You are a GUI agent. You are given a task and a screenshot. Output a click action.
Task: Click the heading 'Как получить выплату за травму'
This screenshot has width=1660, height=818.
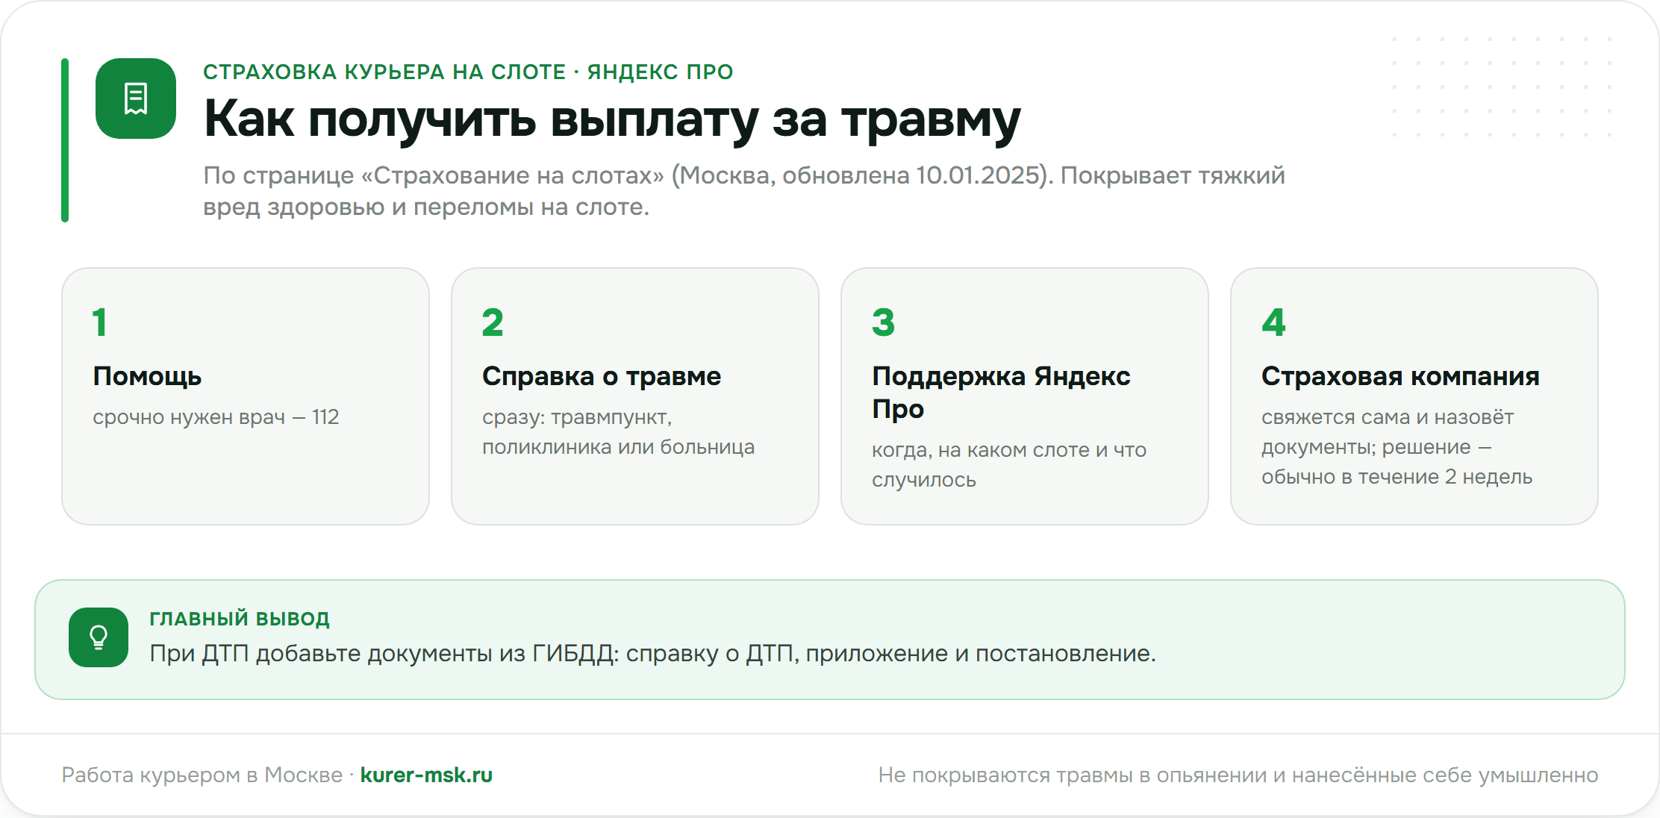(x=612, y=119)
